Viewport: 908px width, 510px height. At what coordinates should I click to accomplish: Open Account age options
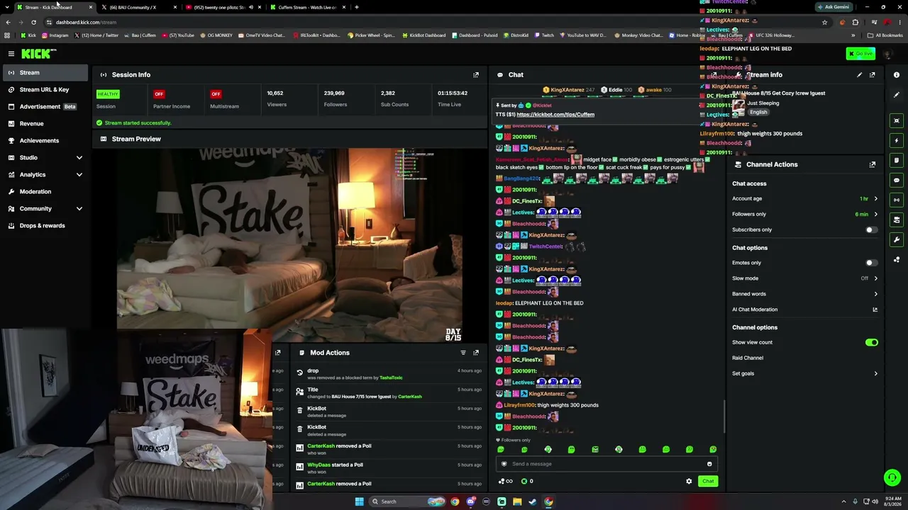(x=804, y=198)
